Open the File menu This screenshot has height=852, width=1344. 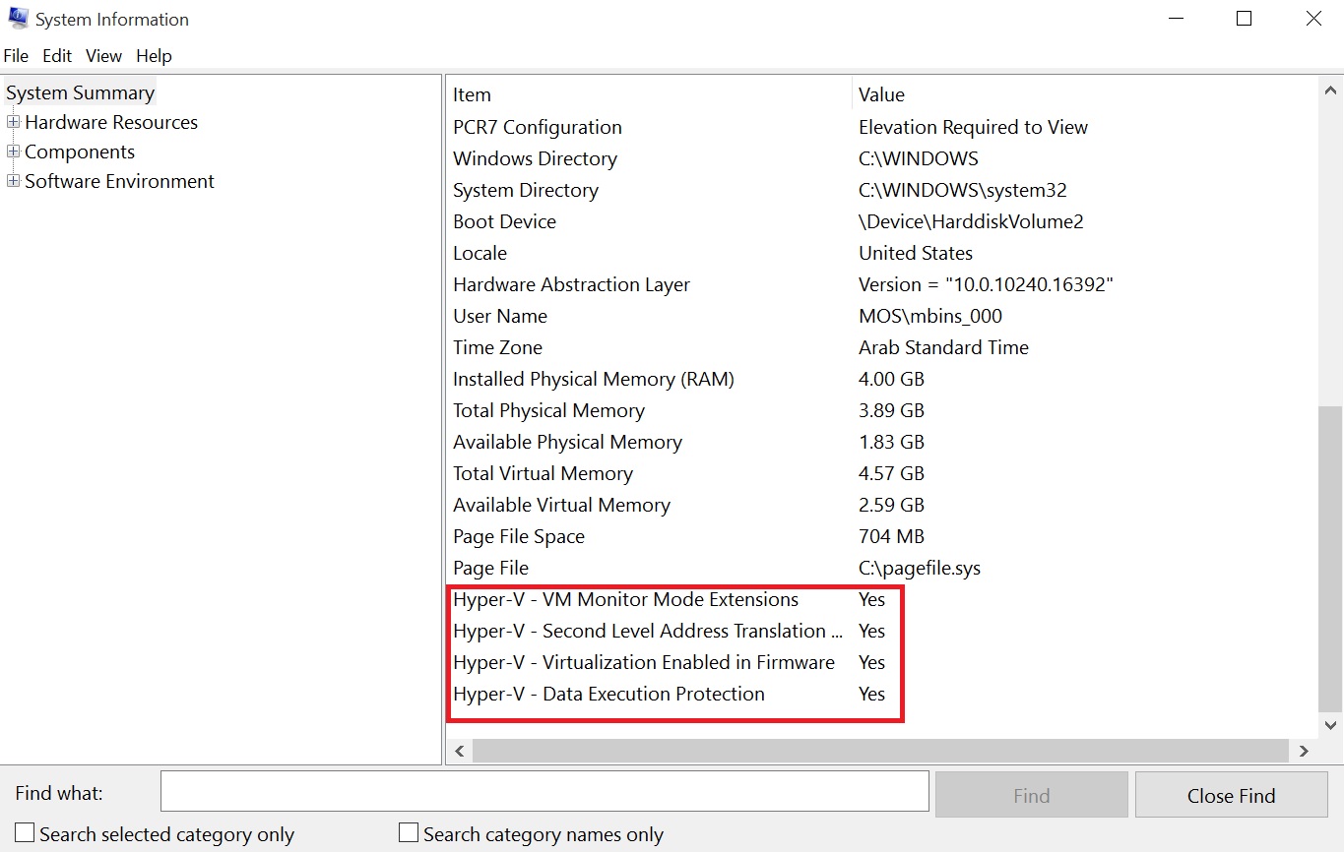pyautogui.click(x=16, y=56)
